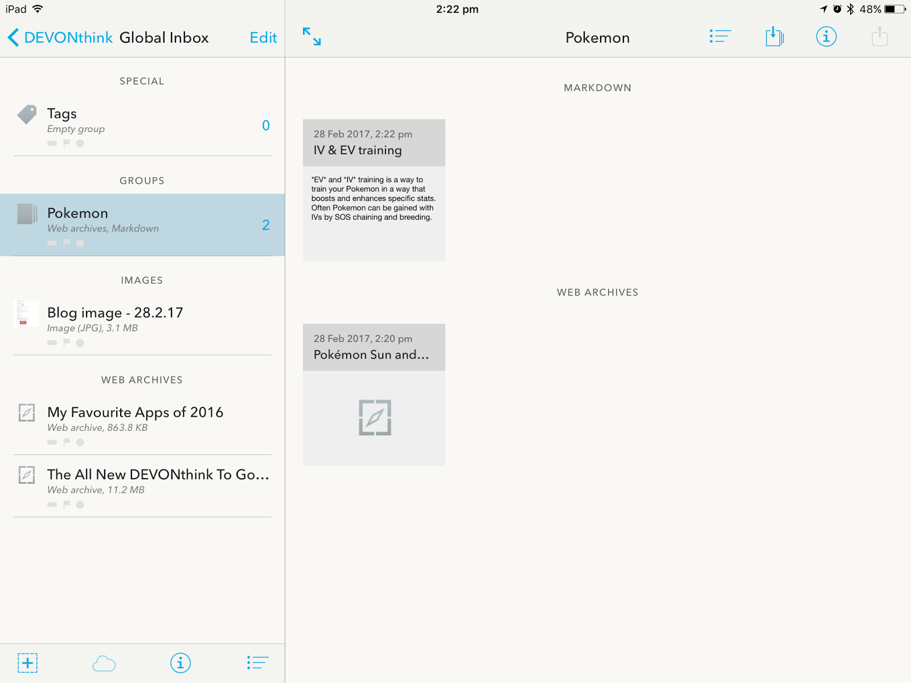Tap the Tags item count 0
This screenshot has height=683, width=911.
click(266, 125)
